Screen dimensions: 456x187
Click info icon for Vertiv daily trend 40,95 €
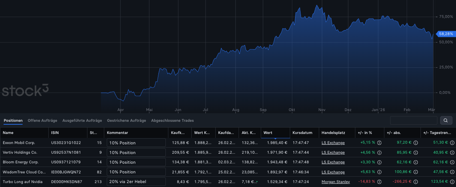452,153
